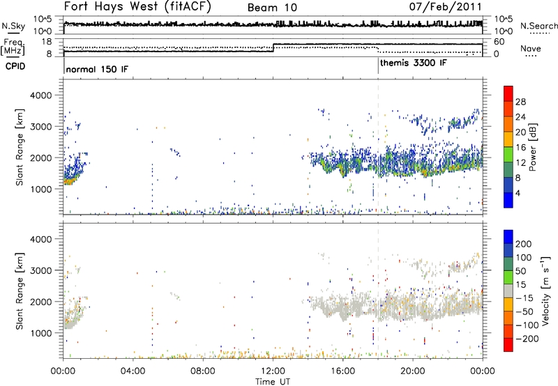The width and height of the screenshot is (558, 386).
Task: Click the blue bottom of the Power color bar
Action: pyautogui.click(x=508, y=200)
